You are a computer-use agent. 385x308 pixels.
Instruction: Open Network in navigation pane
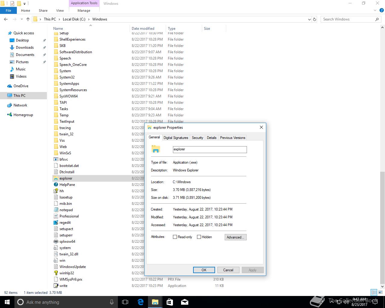pos(20,105)
